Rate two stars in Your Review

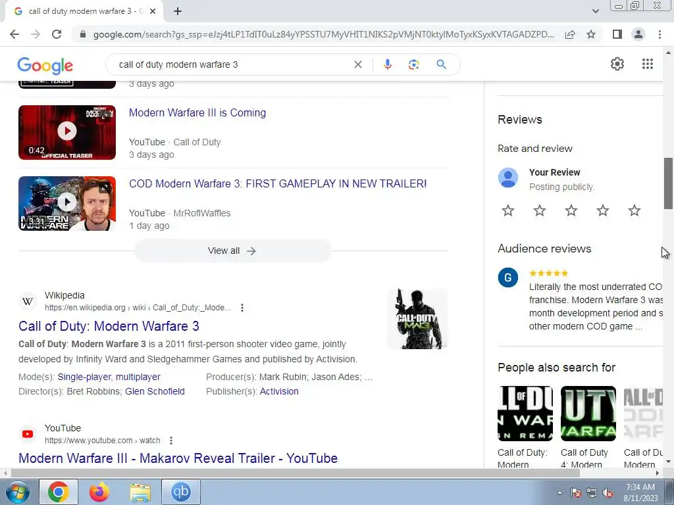click(x=540, y=210)
